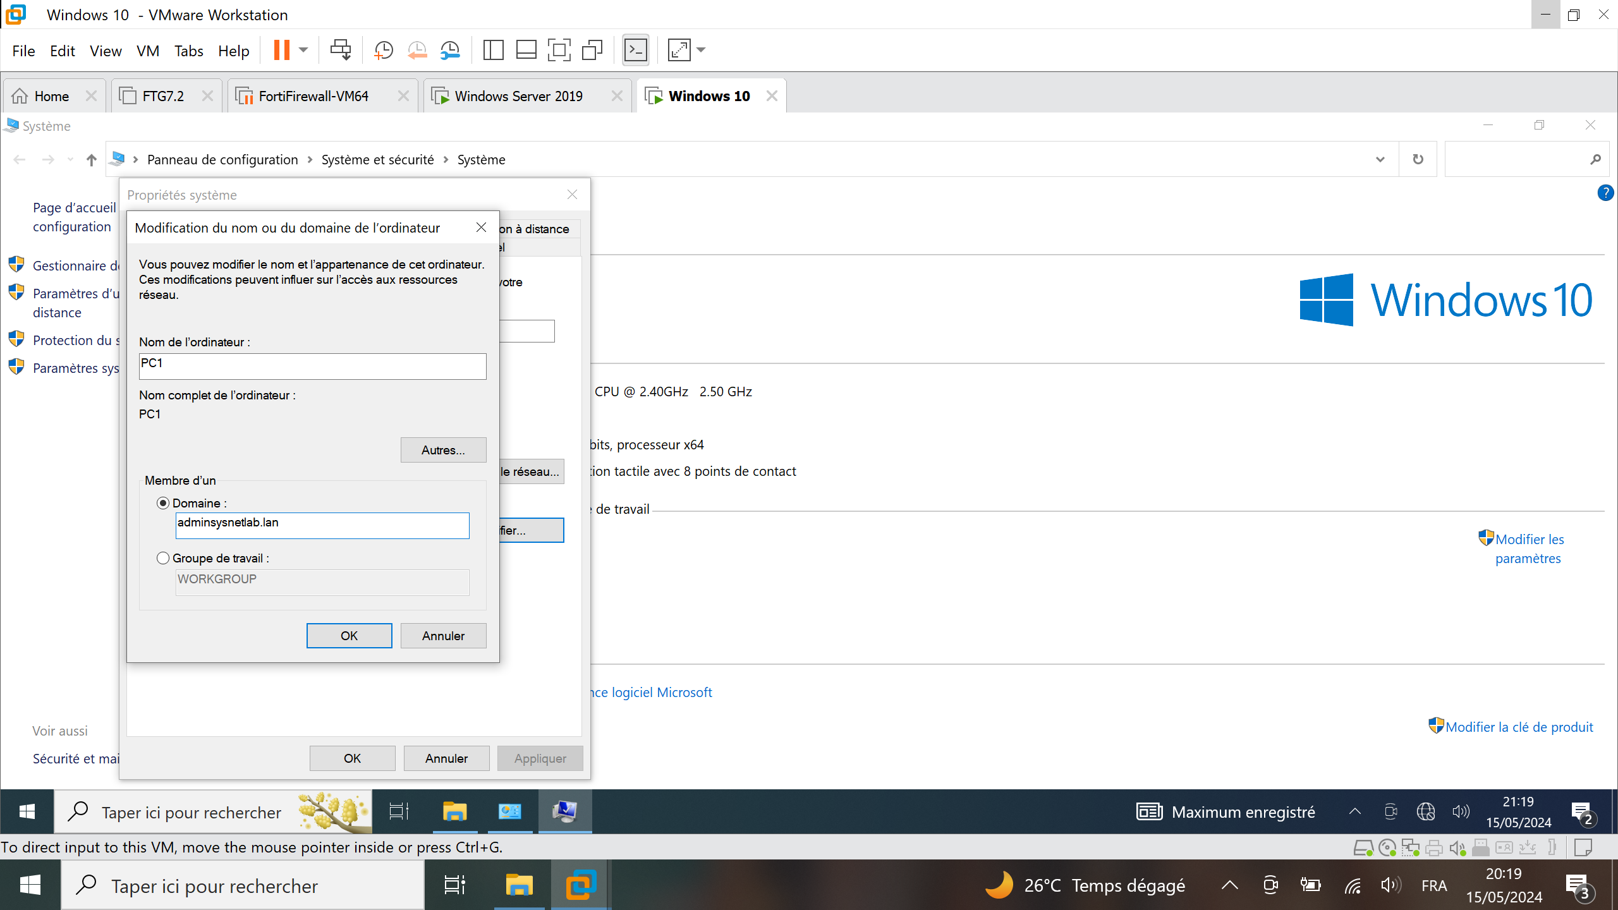Click the host Wi-Fi tray icon
1618x910 pixels.
click(x=1352, y=886)
